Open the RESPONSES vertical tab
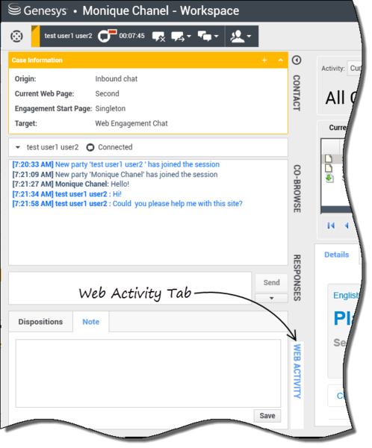 (297, 278)
